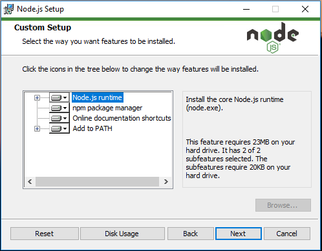Expand the Add to PATH tree node
Screen dimensions: 322x251
37,128
